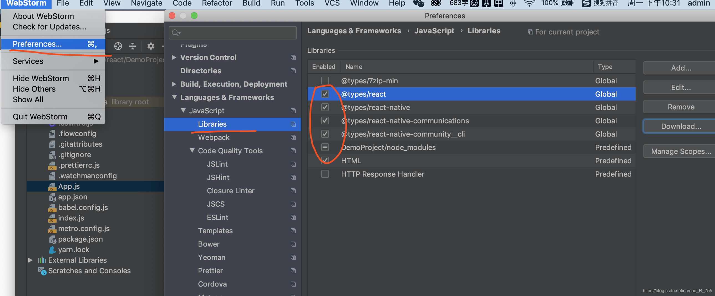Click the collapse all icon in project toolbar
The height and width of the screenshot is (296, 715).
tap(133, 46)
